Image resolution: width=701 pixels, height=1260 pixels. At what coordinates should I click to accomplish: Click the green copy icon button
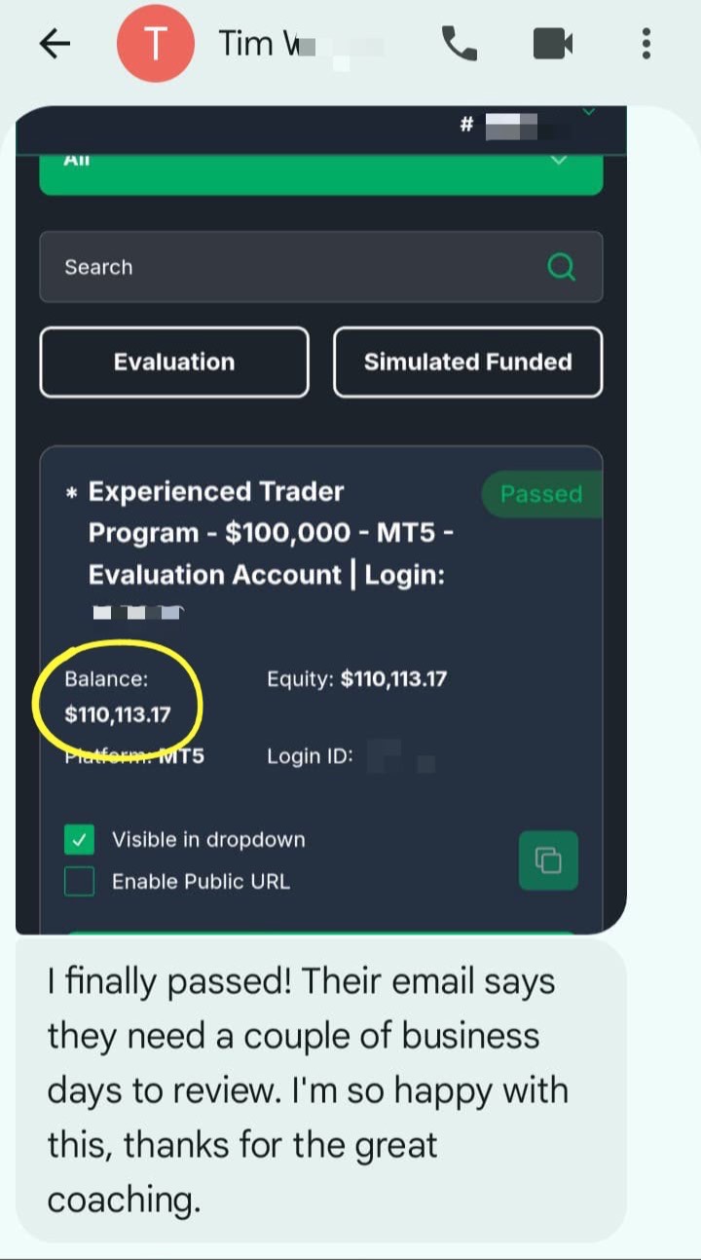(x=548, y=860)
